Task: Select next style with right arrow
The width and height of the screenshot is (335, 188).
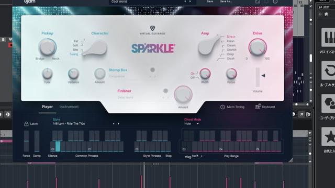Action: pos(119,124)
